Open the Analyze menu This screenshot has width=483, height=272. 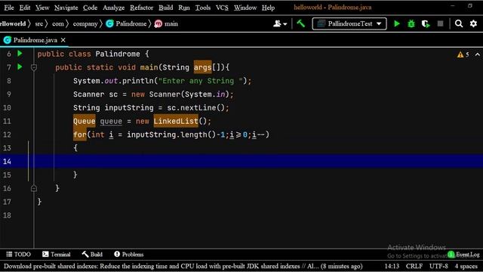click(x=113, y=8)
